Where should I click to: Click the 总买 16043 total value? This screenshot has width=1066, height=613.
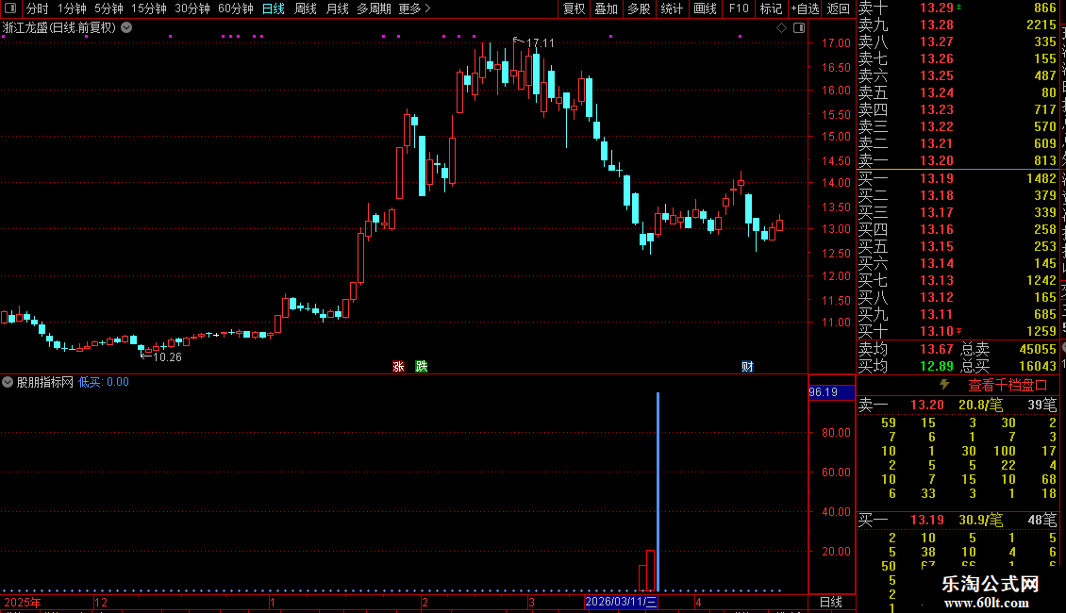1008,366
